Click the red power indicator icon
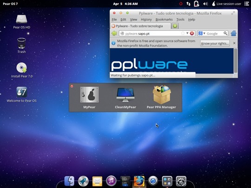The width and height of the screenshot is (251, 188). pos(181,4)
